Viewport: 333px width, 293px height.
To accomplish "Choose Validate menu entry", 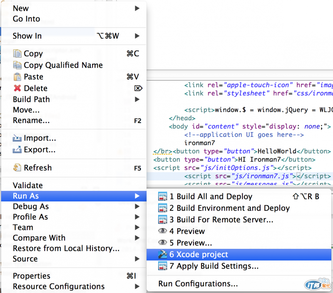I will tap(74, 185).
